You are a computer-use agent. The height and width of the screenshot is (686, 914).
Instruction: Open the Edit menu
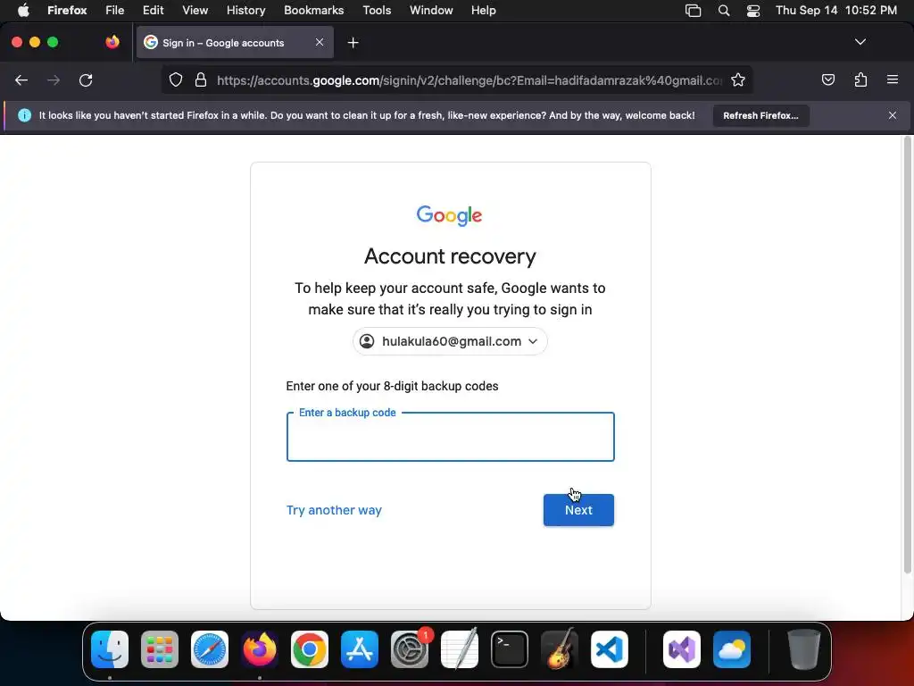point(154,11)
